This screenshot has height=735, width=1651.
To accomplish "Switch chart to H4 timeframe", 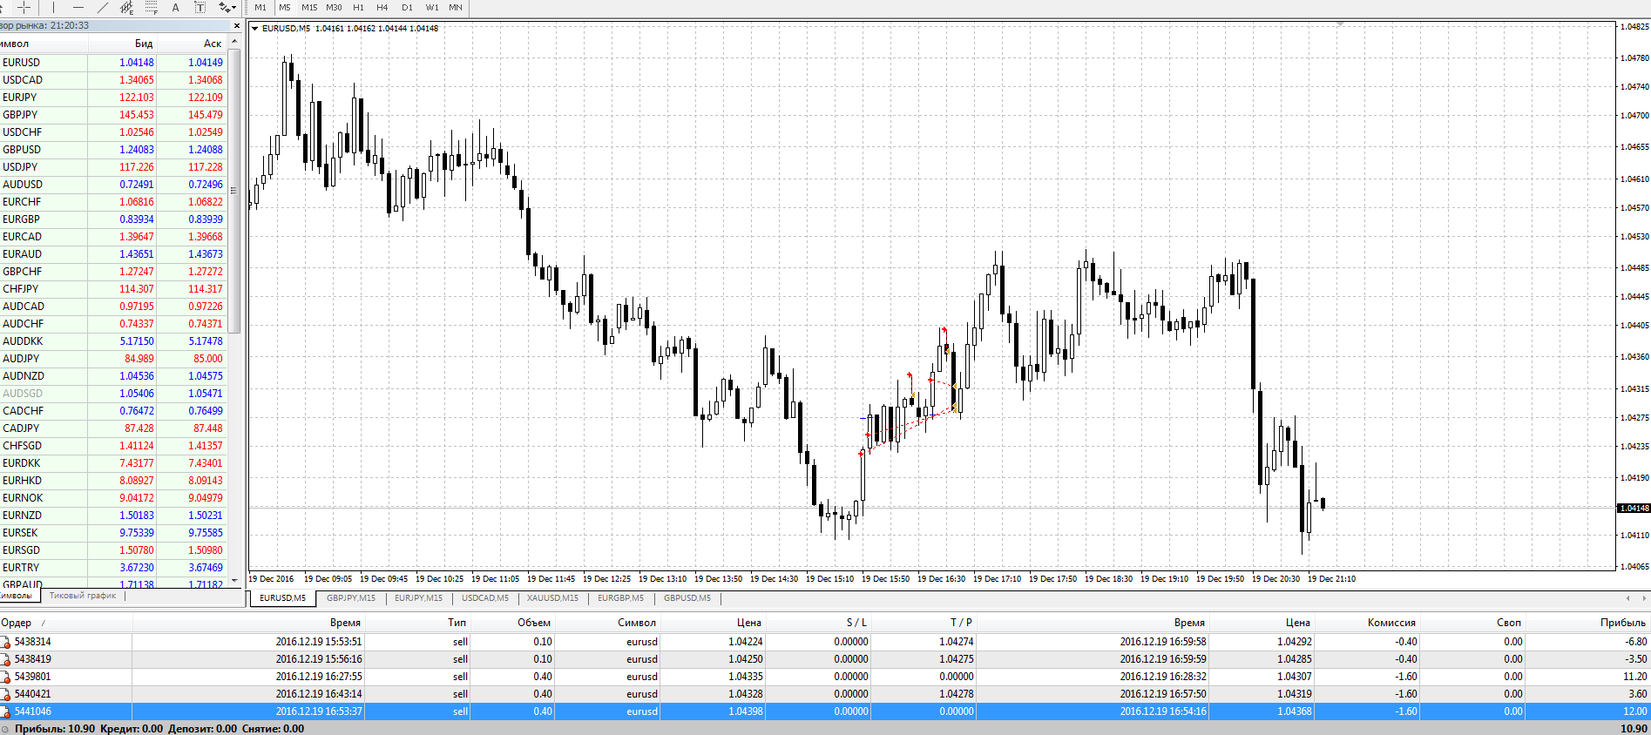I will [382, 7].
